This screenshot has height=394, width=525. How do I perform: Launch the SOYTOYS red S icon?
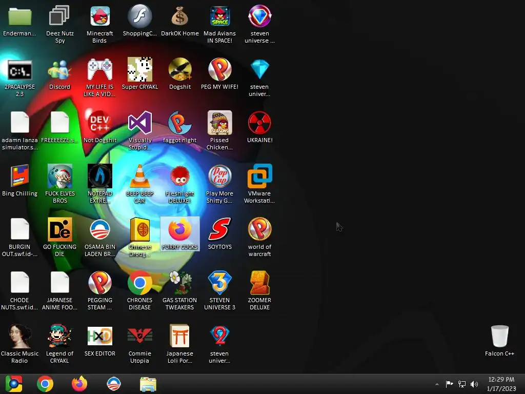click(219, 229)
